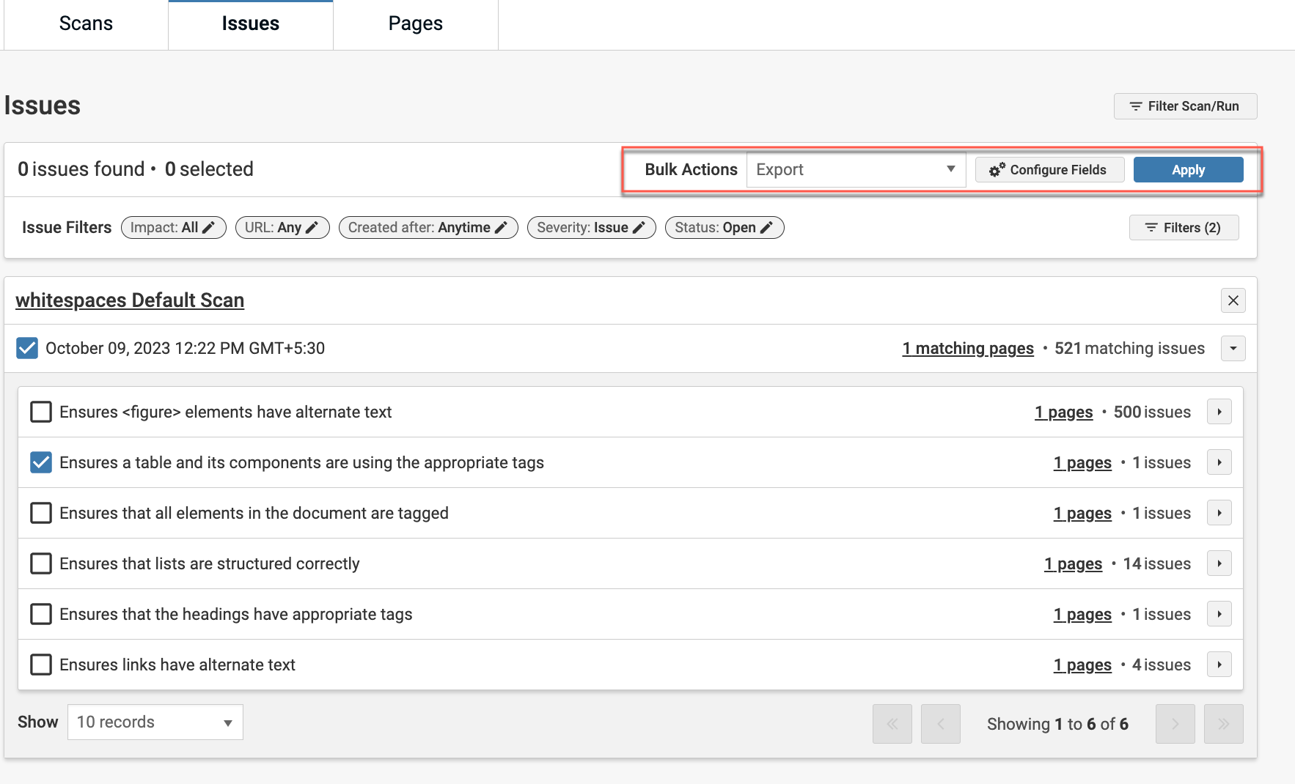Image resolution: width=1295 pixels, height=784 pixels.
Task: Deselect the October 09, 2023 scan run
Action: pos(27,348)
